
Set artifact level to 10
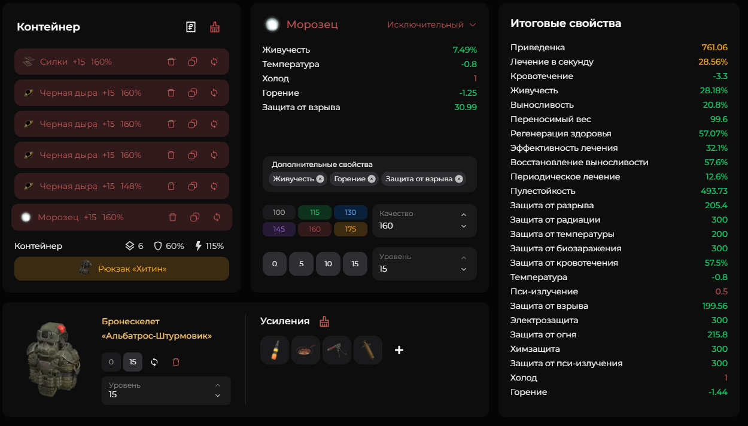(328, 264)
